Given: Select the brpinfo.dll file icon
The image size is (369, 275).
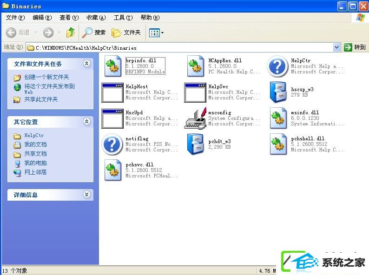Looking at the screenshot, I should pos(113,66).
